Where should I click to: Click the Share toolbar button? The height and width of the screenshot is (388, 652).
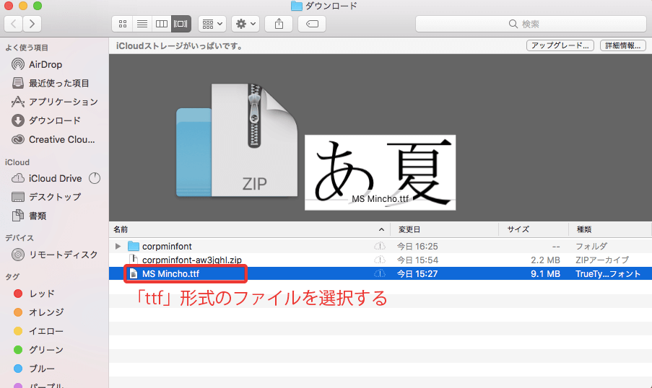coord(279,24)
